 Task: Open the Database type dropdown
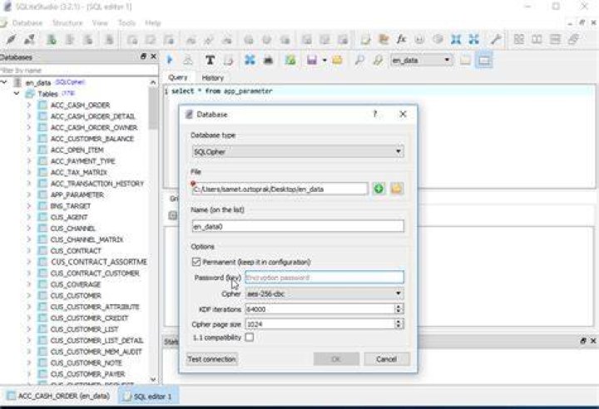pyautogui.click(x=298, y=151)
